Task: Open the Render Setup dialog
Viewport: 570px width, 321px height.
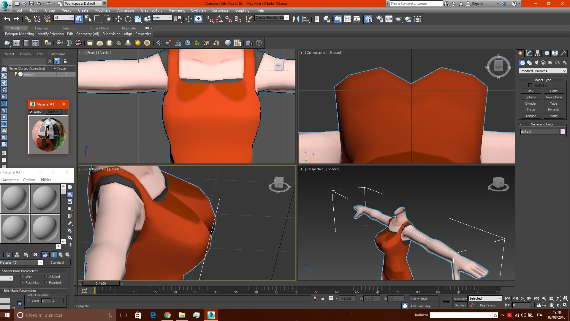Action: click(x=379, y=19)
